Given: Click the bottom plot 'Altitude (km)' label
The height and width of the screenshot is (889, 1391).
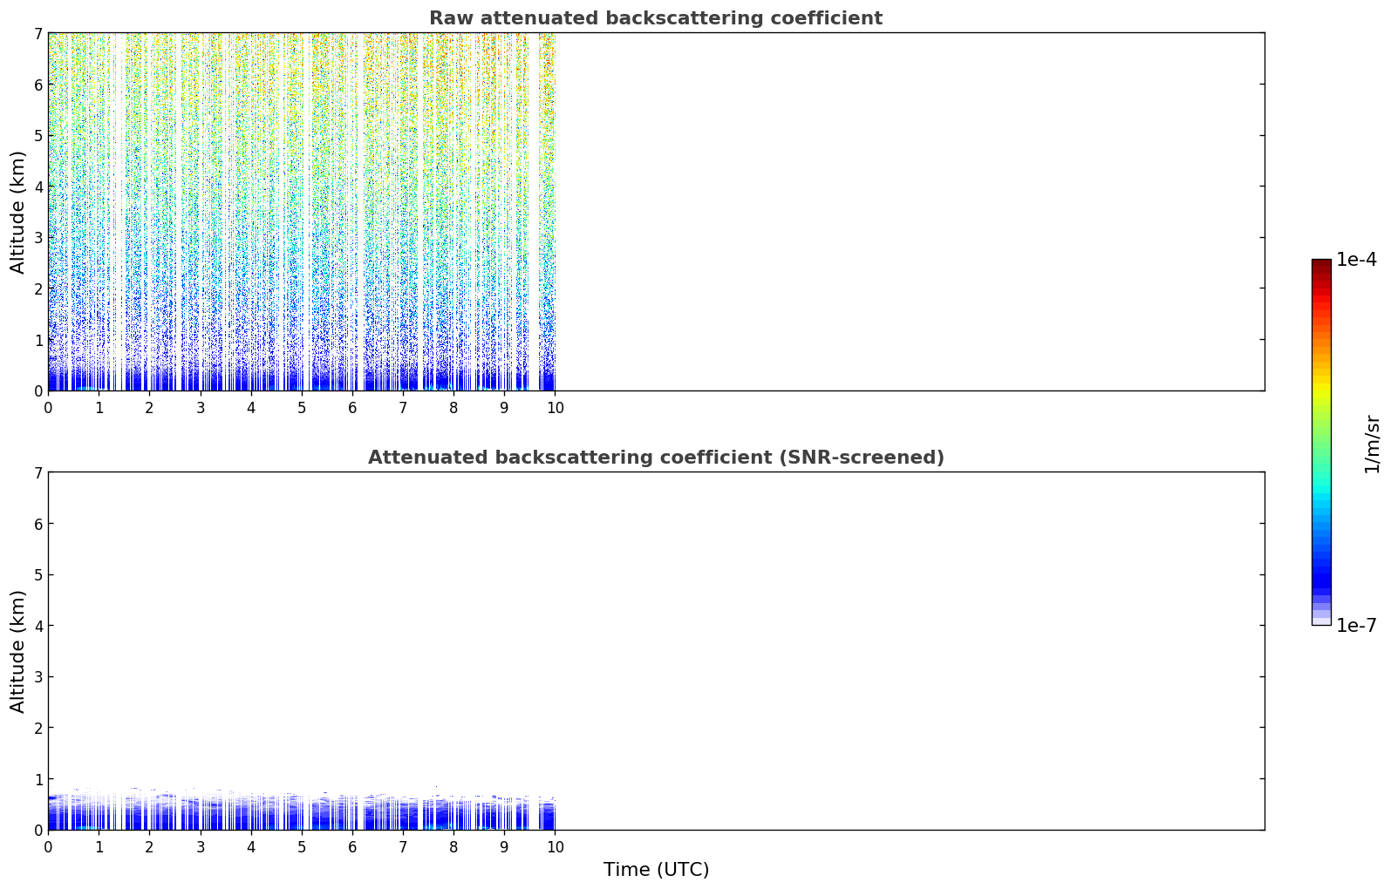Looking at the screenshot, I should coord(18,651).
